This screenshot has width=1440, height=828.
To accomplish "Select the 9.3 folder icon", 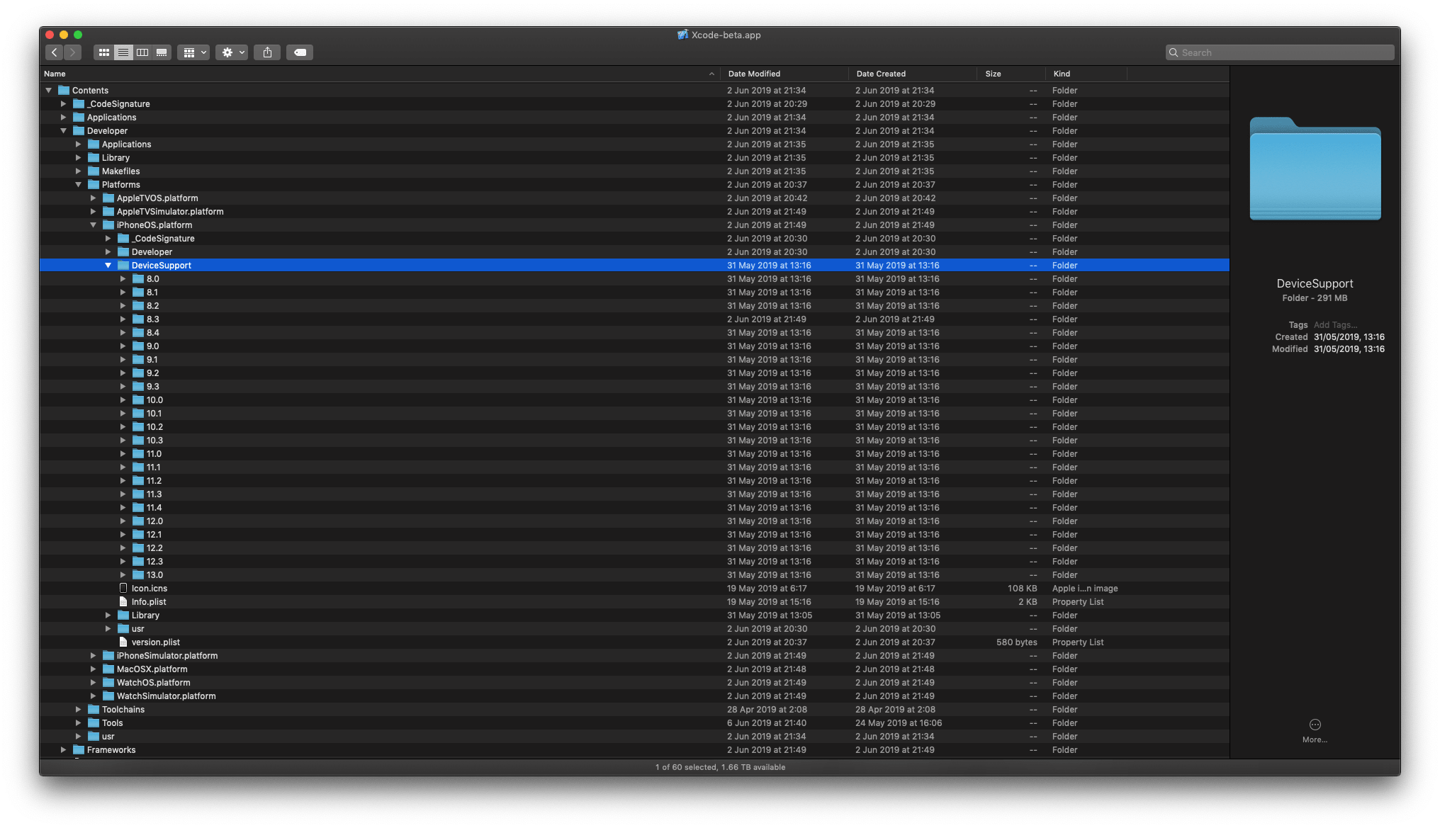I will pyautogui.click(x=138, y=387).
